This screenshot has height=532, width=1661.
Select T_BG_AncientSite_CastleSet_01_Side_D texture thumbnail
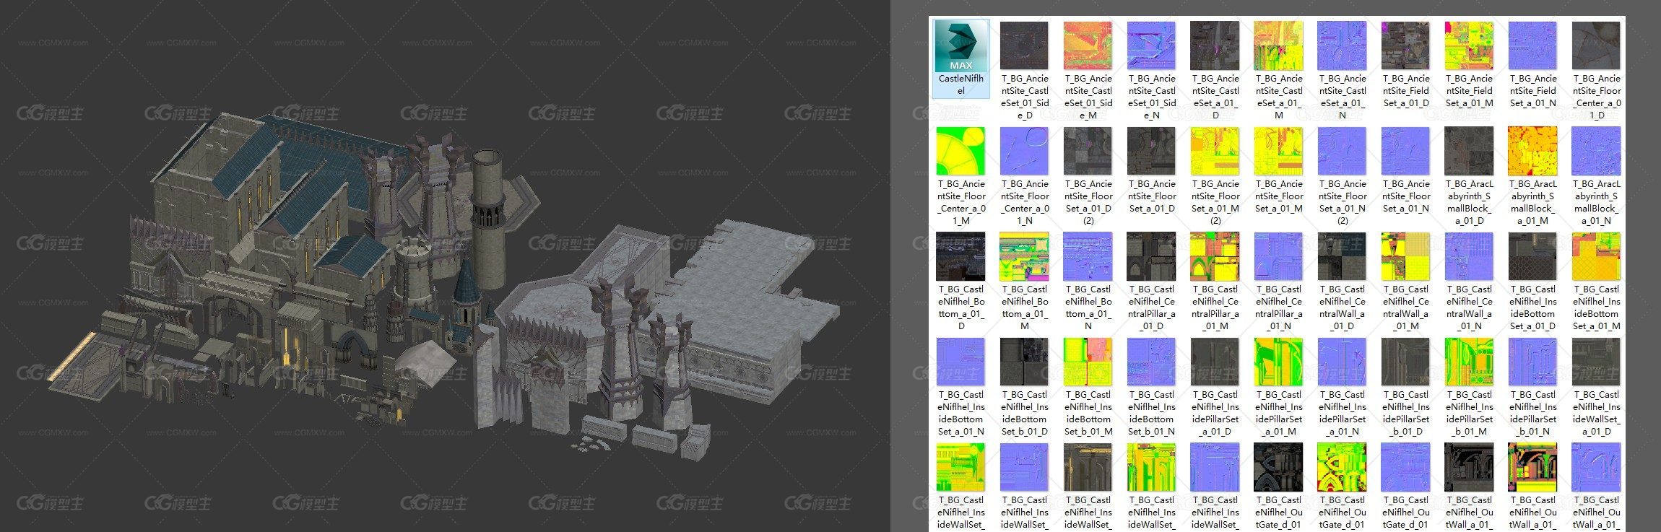(1024, 46)
